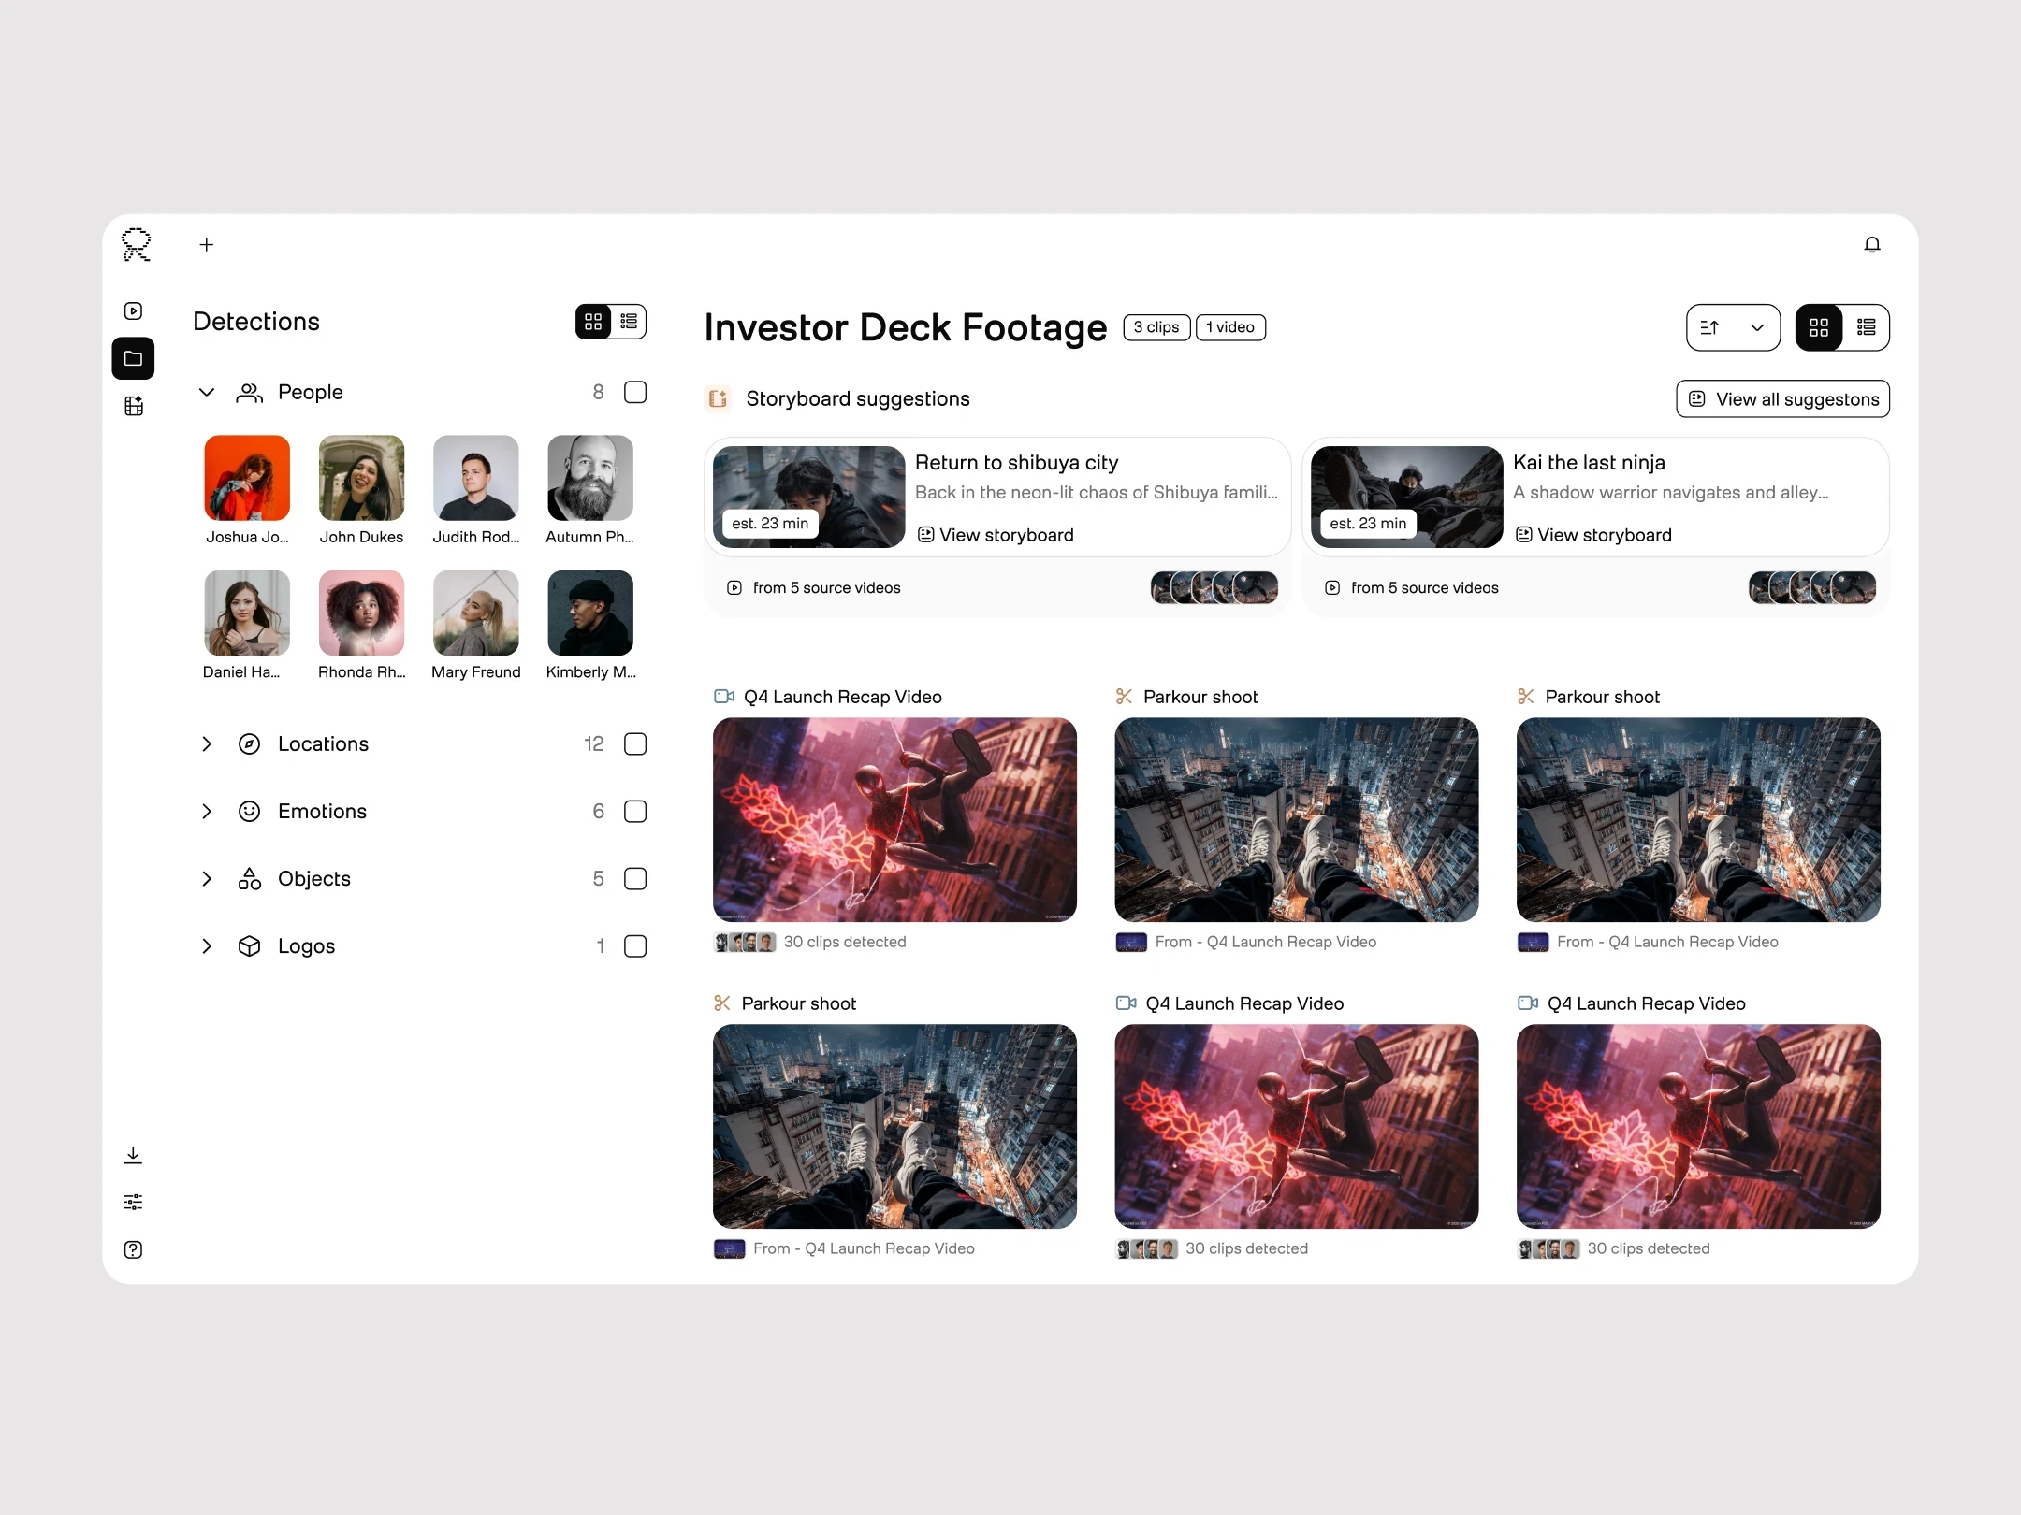Screen dimensions: 2021x1515
Task: Open the storyboard grid sidebar icon
Action: pyautogui.click(x=134, y=406)
